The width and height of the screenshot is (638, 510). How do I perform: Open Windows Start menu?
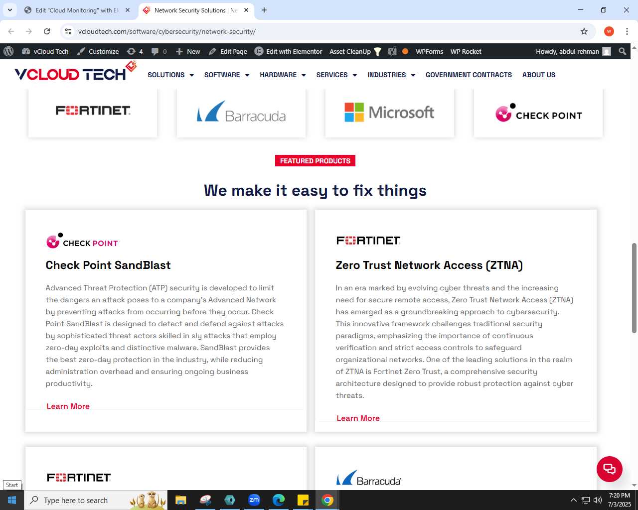point(12,500)
